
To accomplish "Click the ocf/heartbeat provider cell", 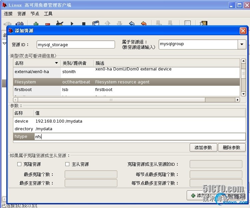I will pos(76,82).
